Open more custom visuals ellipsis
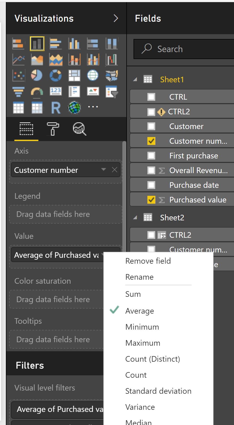 pos(93,107)
